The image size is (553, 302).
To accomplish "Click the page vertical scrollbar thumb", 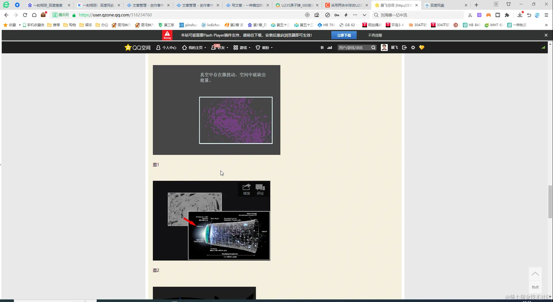I will [550, 202].
